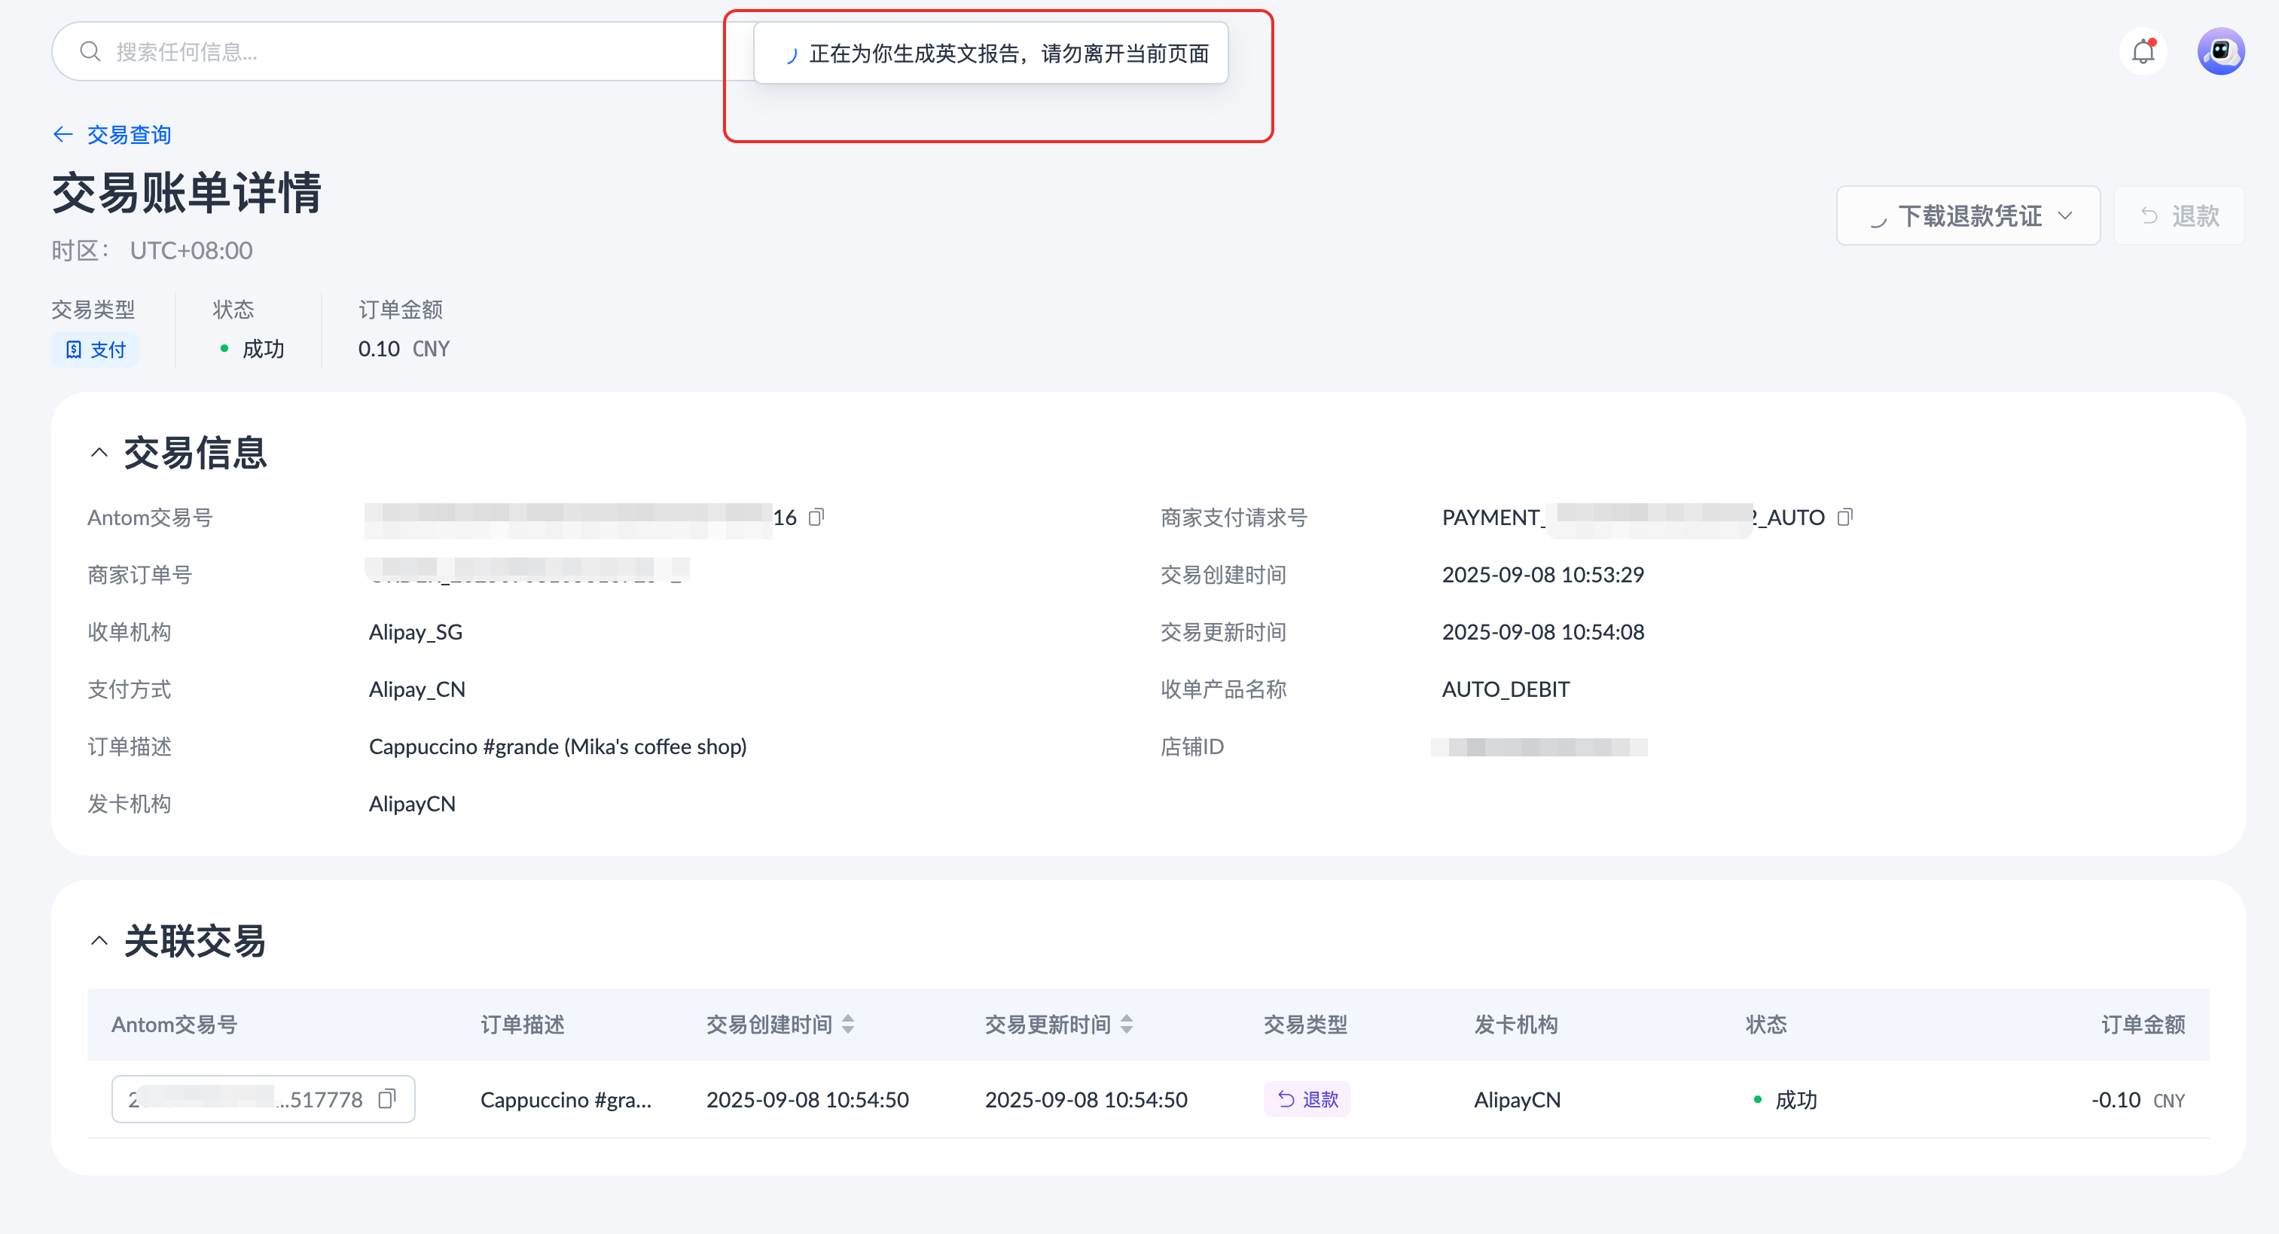Open the 下载退款凭证 dropdown
The width and height of the screenshot is (2279, 1234).
pyautogui.click(x=1968, y=216)
